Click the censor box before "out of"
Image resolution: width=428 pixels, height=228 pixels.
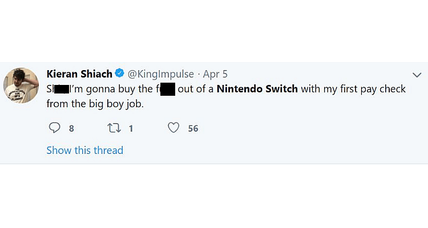[167, 89]
